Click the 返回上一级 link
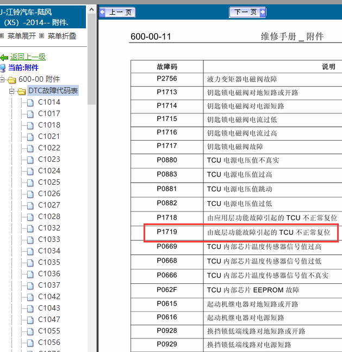The image size is (342, 352). pos(28,57)
